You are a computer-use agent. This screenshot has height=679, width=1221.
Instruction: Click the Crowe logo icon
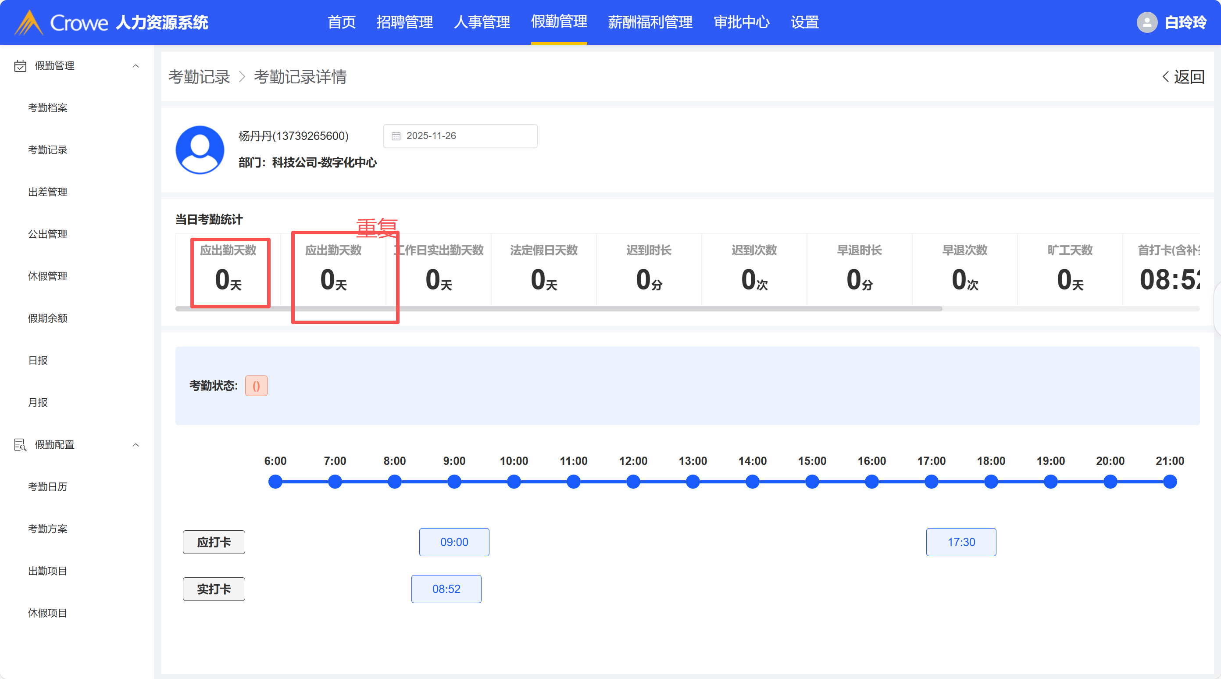point(29,22)
